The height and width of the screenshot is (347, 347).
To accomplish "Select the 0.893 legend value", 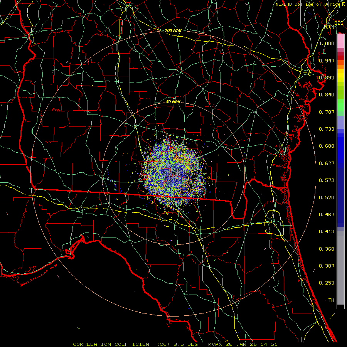I will coord(327,77).
